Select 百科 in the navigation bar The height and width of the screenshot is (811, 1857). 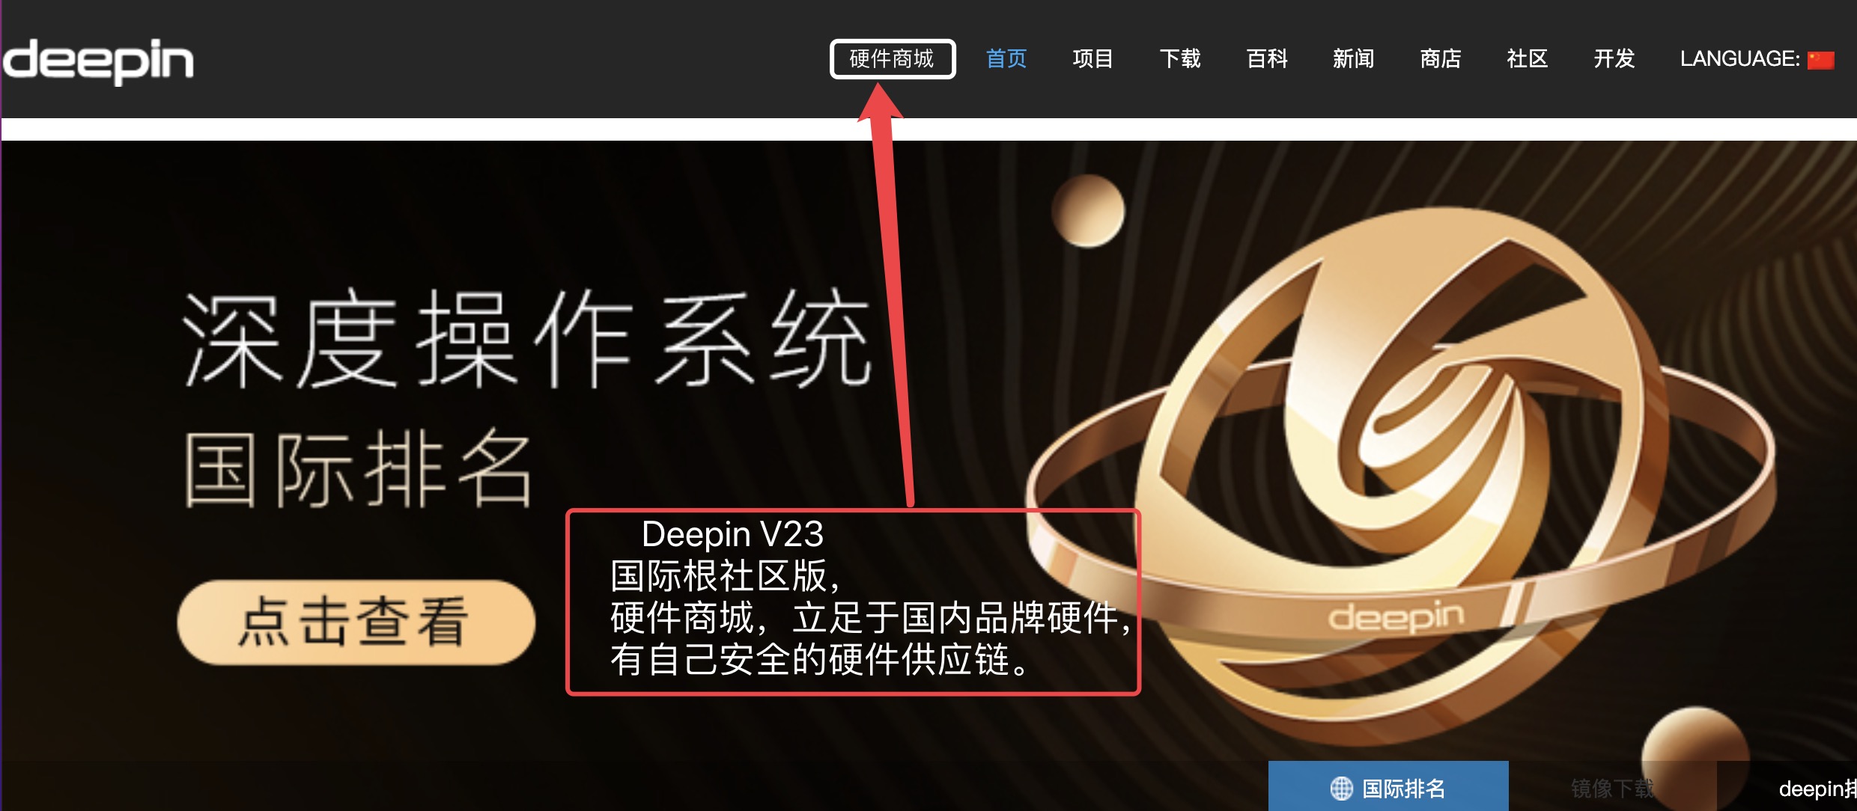(1266, 58)
